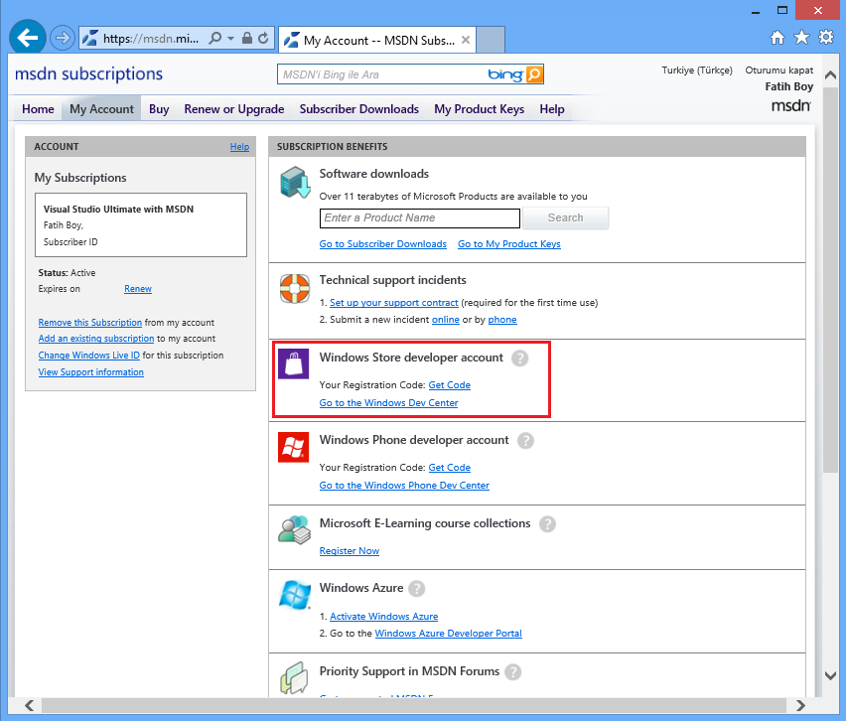Open a new blank browser tab

coord(491,40)
